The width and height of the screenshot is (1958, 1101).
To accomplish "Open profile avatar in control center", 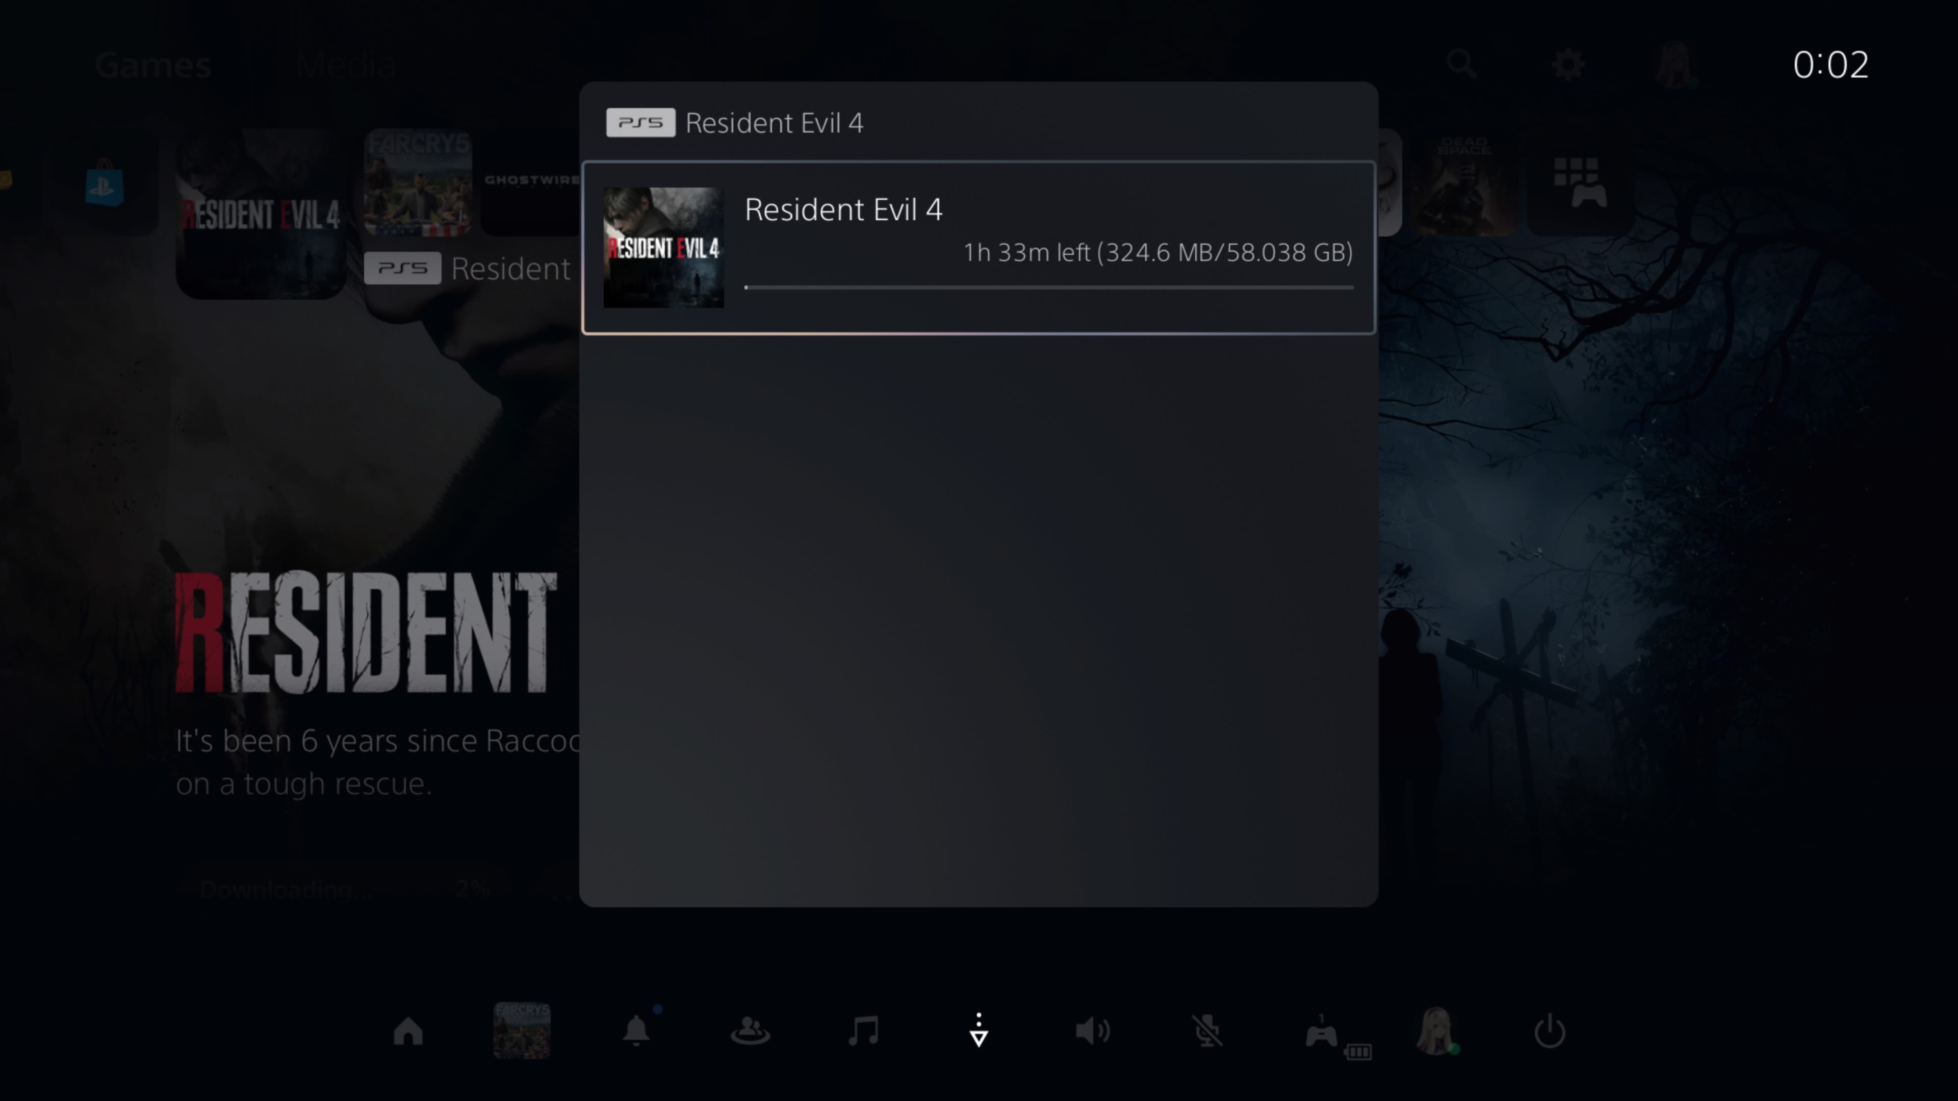I will point(1436,1031).
